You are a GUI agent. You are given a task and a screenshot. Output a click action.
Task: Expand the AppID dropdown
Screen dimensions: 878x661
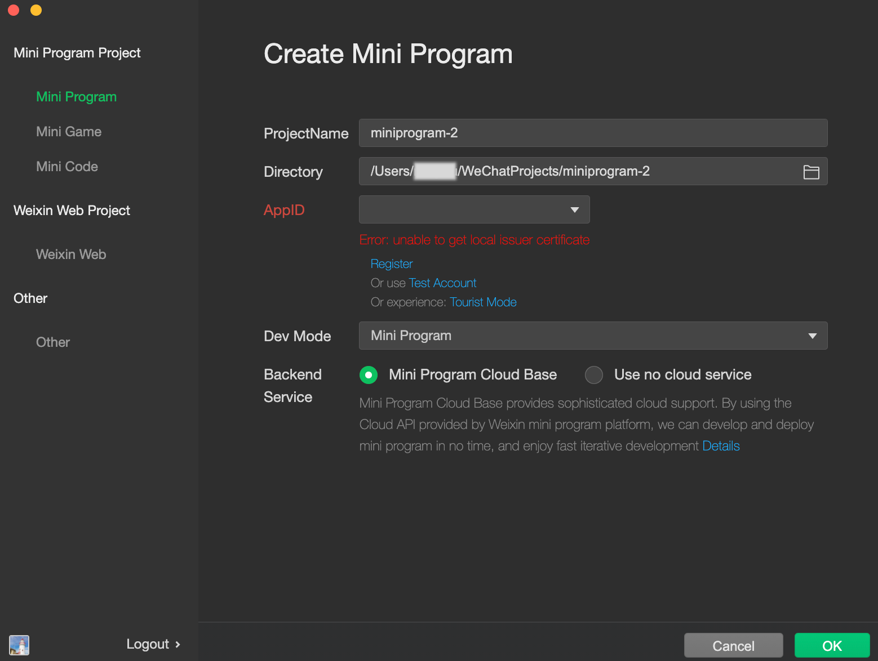475,209
